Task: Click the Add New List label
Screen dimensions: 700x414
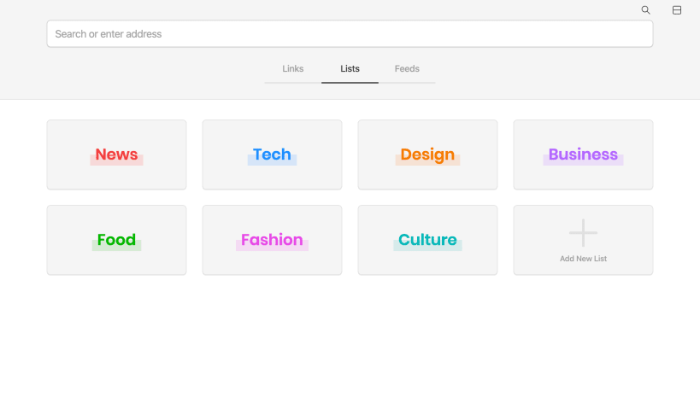Action: tap(583, 259)
